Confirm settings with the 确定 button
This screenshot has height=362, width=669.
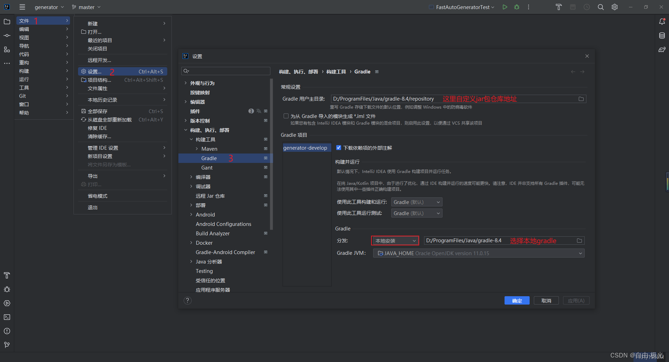(x=516, y=300)
